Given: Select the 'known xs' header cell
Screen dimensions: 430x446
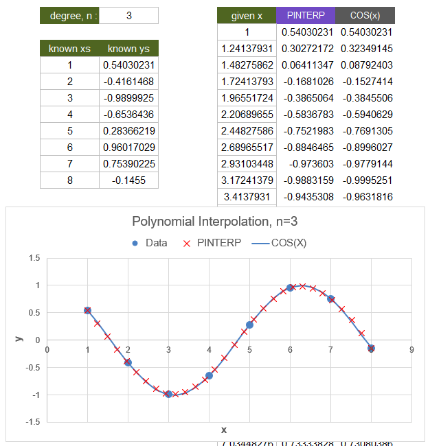Looking at the screenshot, I should point(69,48).
